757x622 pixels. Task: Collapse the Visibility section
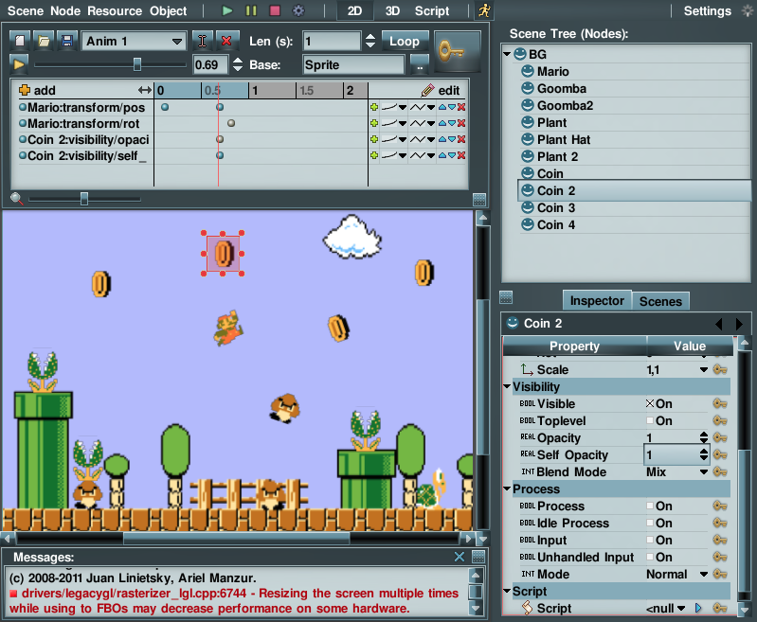[x=507, y=386]
